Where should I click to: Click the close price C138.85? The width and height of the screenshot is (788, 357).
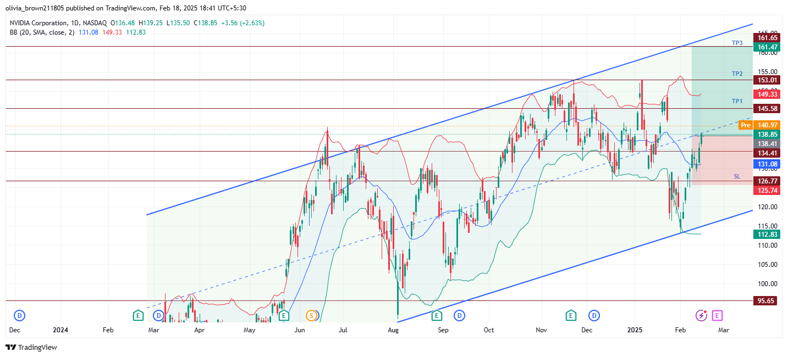pos(205,23)
